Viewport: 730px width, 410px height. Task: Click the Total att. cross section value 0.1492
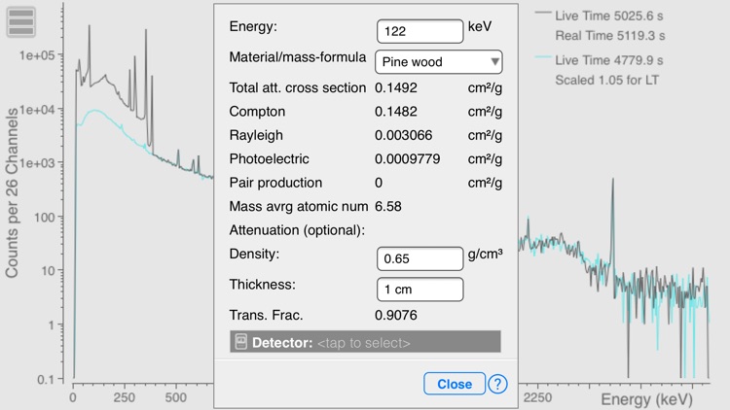tap(396, 87)
